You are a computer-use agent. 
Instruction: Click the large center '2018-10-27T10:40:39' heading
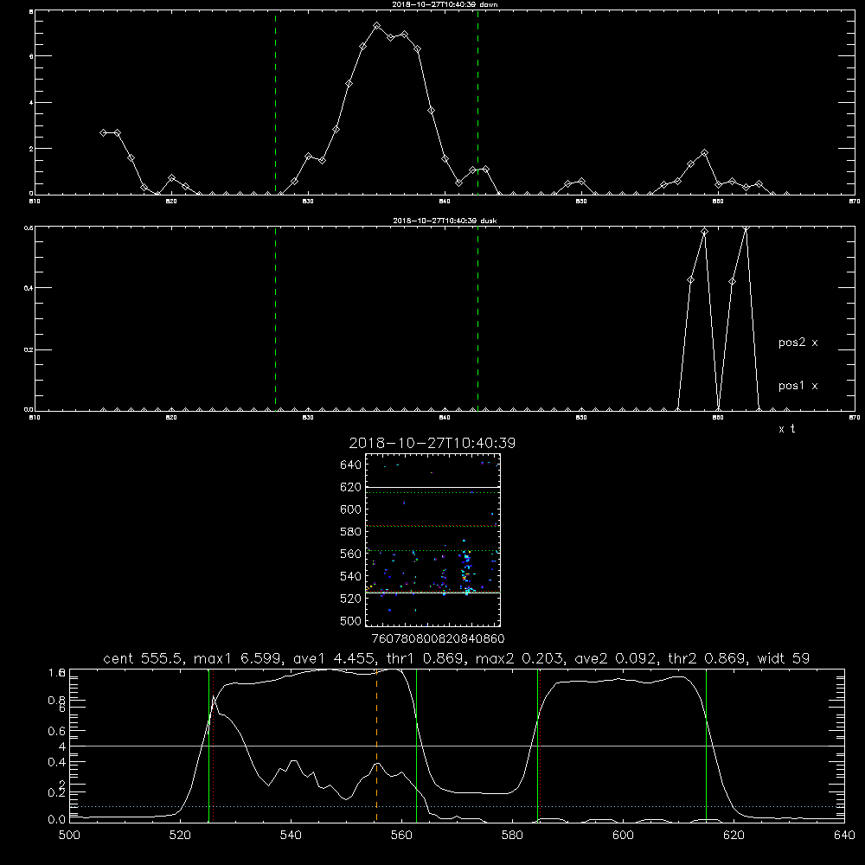(x=432, y=443)
